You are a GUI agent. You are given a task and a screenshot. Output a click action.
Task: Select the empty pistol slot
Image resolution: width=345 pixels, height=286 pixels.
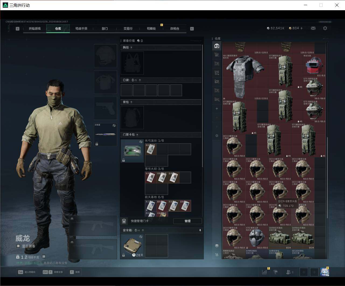(x=106, y=108)
